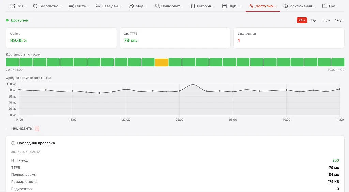Select the 30 дн time range
Viewport: 349px width, 192px height.
tap(325, 20)
